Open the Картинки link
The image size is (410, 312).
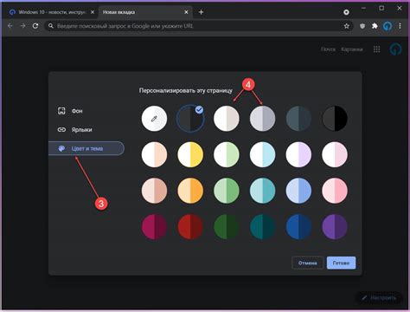tap(352, 49)
